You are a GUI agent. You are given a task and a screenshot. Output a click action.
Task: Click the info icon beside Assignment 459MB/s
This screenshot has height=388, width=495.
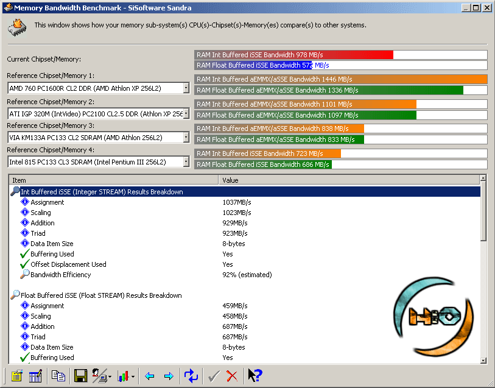point(24,305)
